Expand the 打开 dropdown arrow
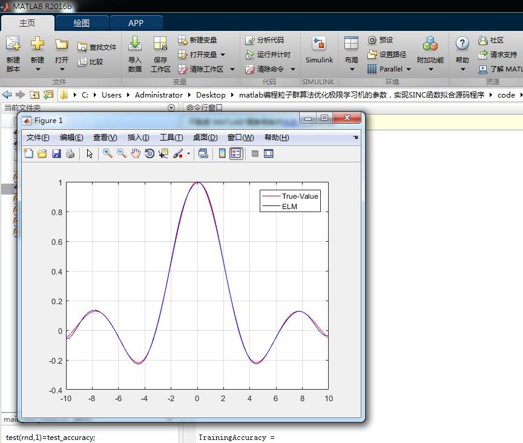This screenshot has width=523, height=443. 62,70
